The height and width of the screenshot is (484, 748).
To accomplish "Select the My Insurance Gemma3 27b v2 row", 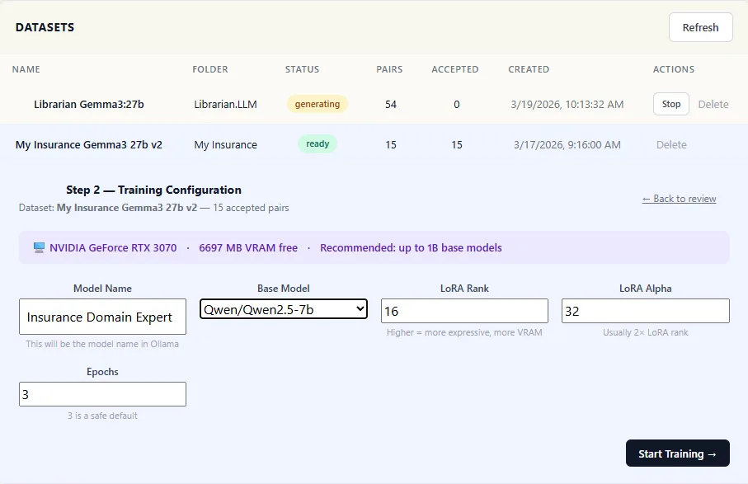I will pyautogui.click(x=89, y=144).
